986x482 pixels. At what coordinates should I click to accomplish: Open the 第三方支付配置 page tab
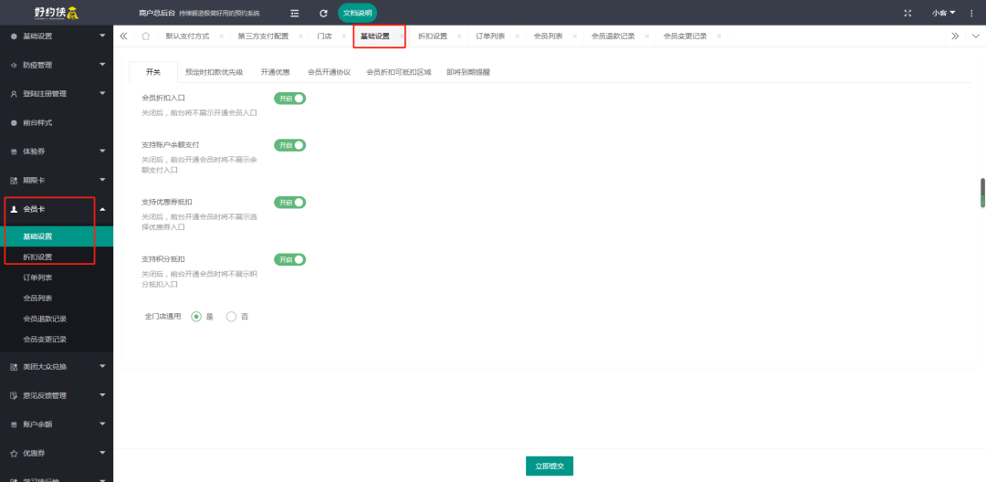pyautogui.click(x=263, y=37)
